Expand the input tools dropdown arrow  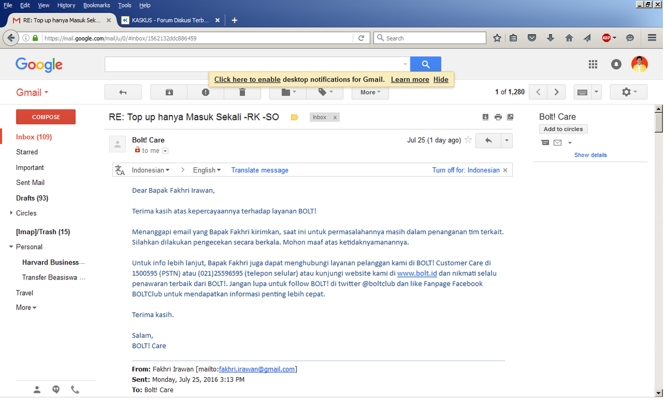(596, 92)
